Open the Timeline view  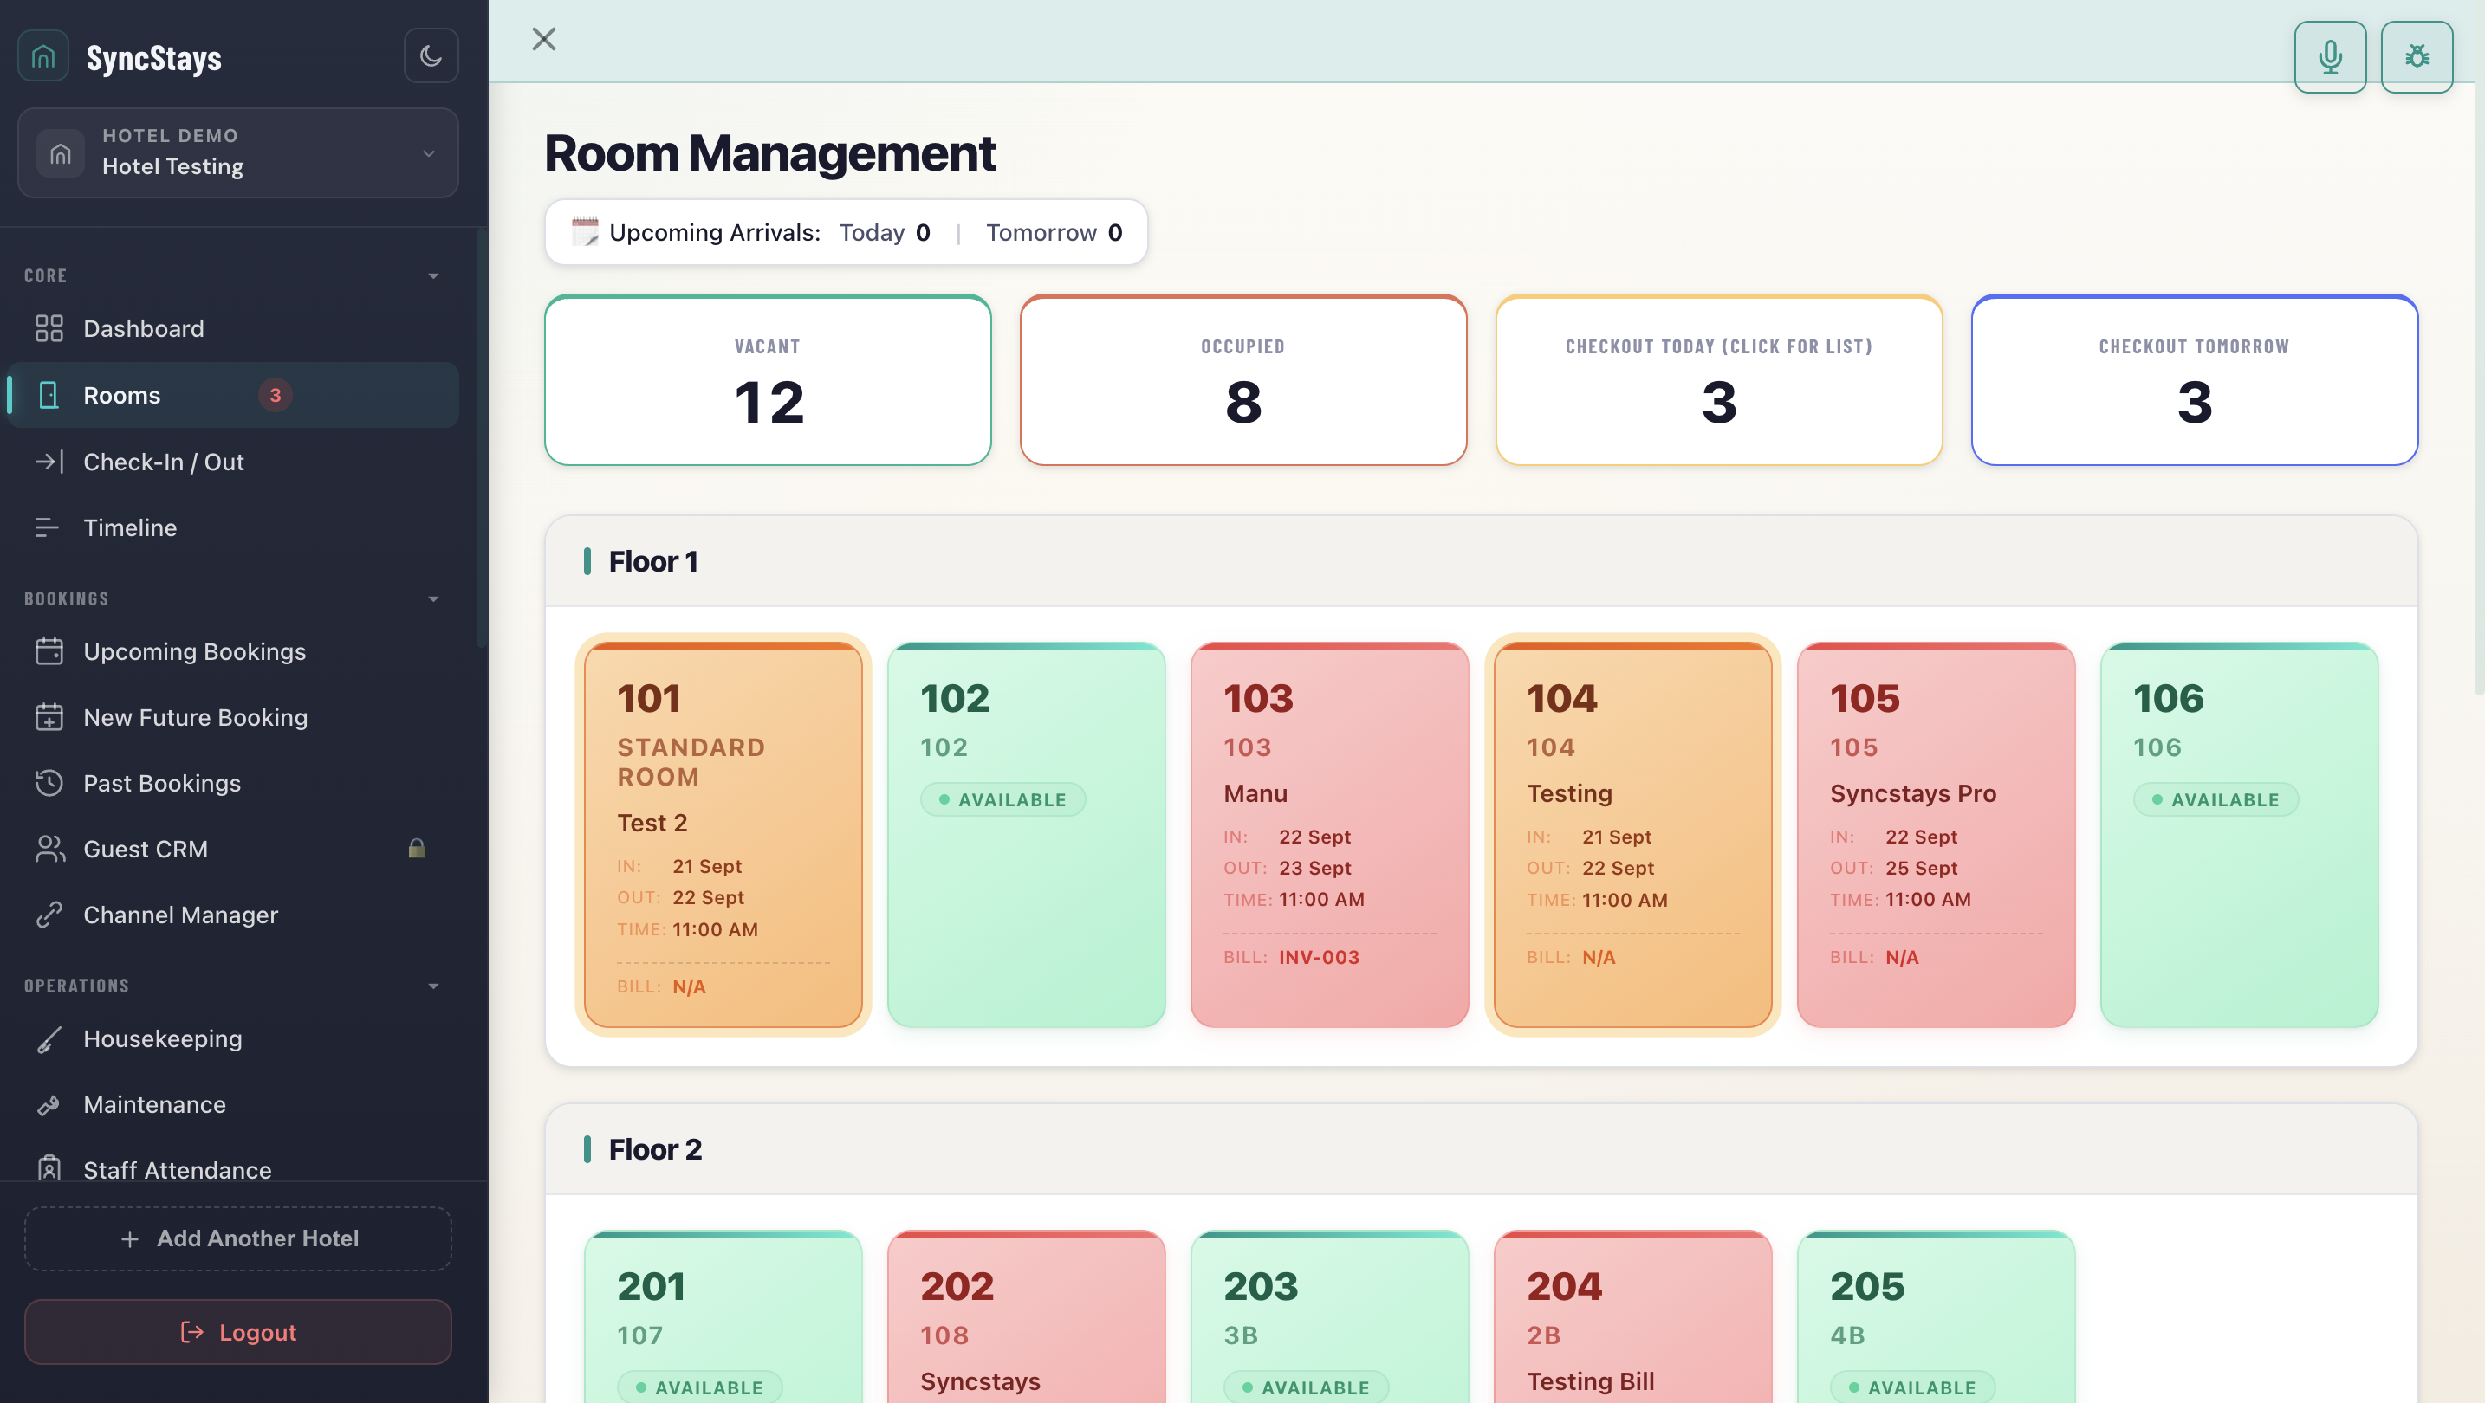(232, 527)
